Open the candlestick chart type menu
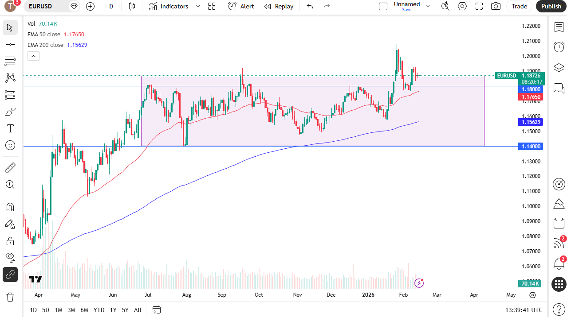The width and height of the screenshot is (567, 317). [131, 6]
